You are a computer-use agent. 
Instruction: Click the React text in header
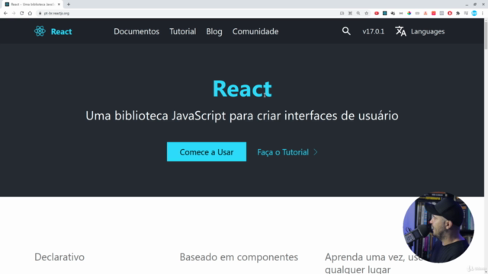click(61, 31)
